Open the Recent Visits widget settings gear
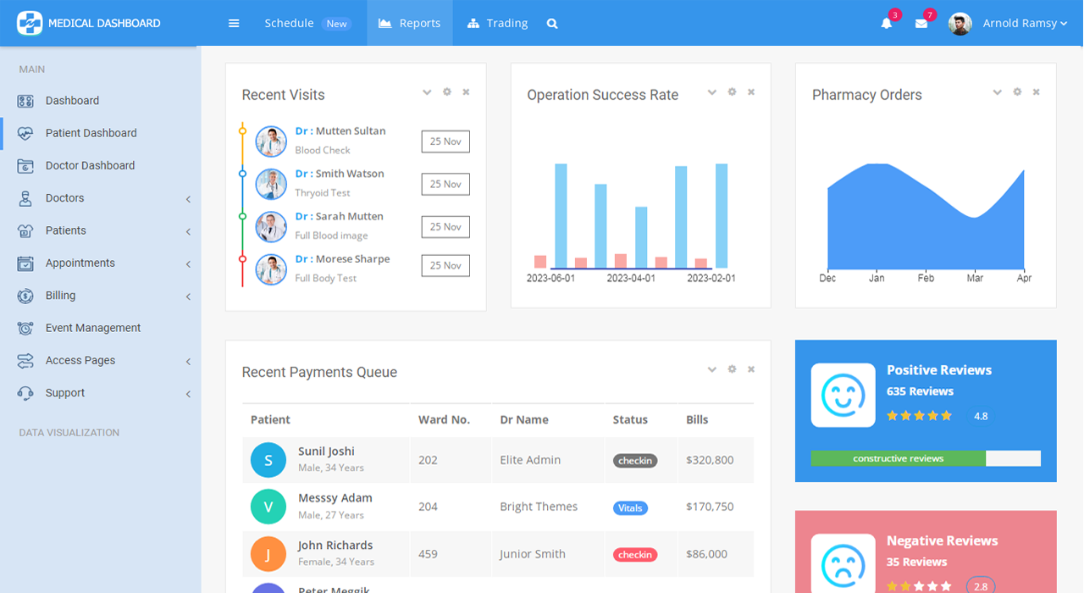The image size is (1084, 593). (446, 91)
